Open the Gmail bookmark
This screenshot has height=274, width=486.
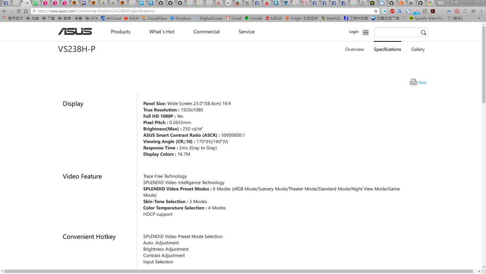[234, 18]
